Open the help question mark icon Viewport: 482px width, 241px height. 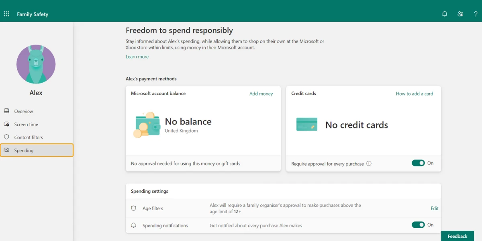click(x=476, y=14)
